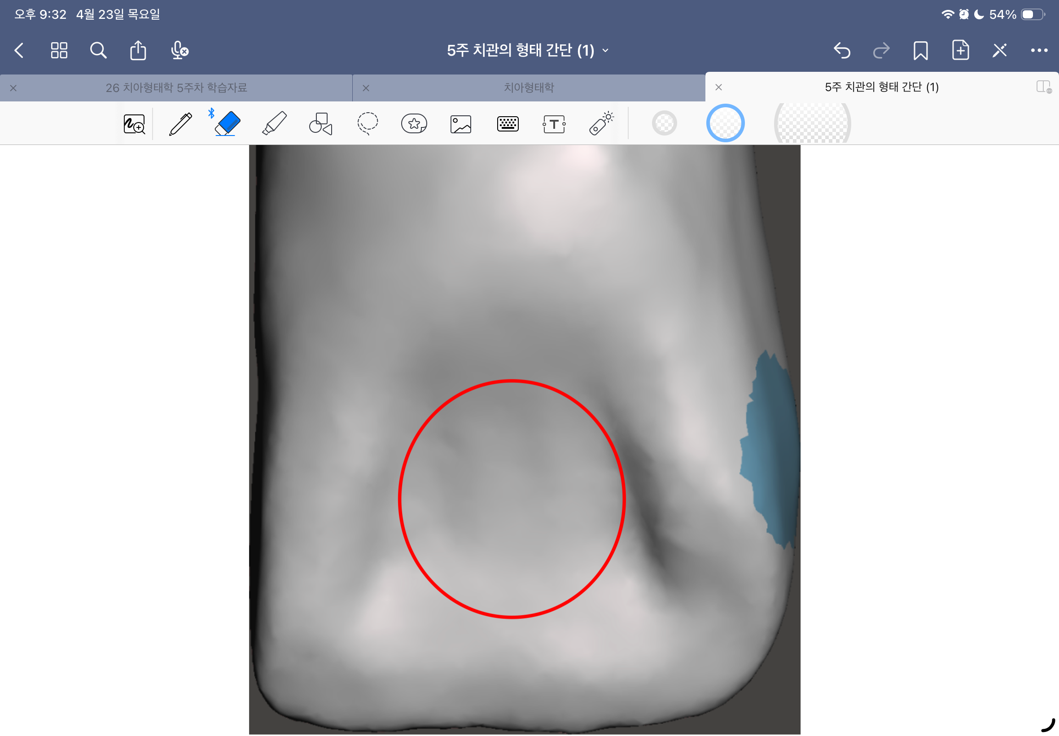Switch to 치아형태학 tab
The image size is (1059, 736).
(529, 88)
